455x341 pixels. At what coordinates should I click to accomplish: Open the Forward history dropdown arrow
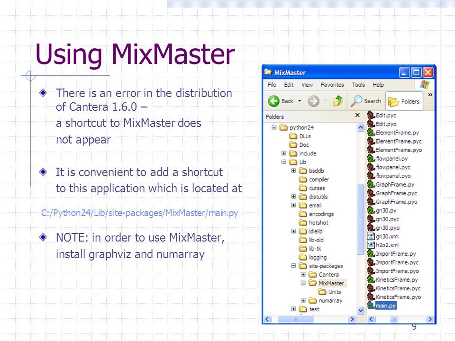pyautogui.click(x=326, y=101)
